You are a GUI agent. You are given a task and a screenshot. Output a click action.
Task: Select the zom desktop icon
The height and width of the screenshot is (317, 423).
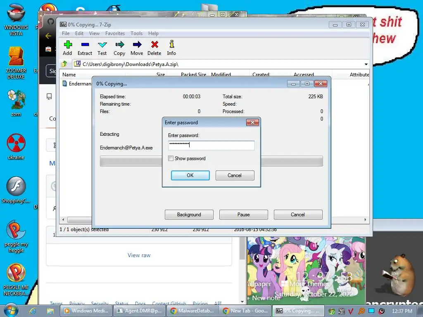click(x=16, y=103)
